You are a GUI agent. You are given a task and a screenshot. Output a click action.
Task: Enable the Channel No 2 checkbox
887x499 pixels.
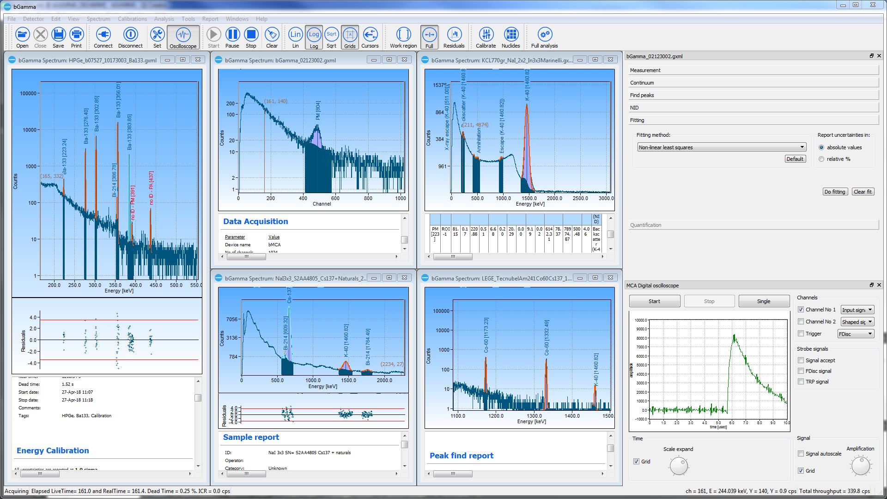[801, 322]
